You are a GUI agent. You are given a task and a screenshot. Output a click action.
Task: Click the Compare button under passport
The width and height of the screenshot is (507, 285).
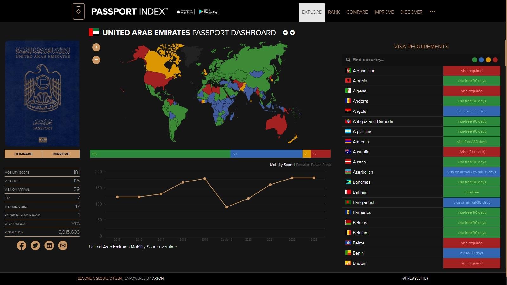tap(23, 154)
